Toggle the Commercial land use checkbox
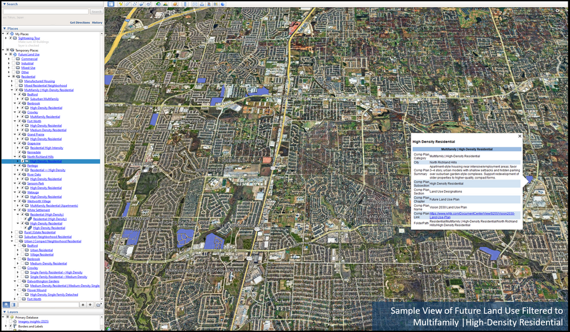 (14, 59)
